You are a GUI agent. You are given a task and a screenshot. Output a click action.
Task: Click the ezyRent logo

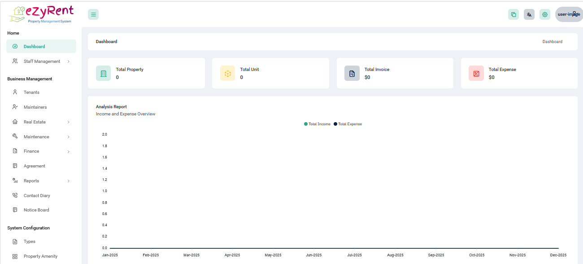[x=41, y=14]
